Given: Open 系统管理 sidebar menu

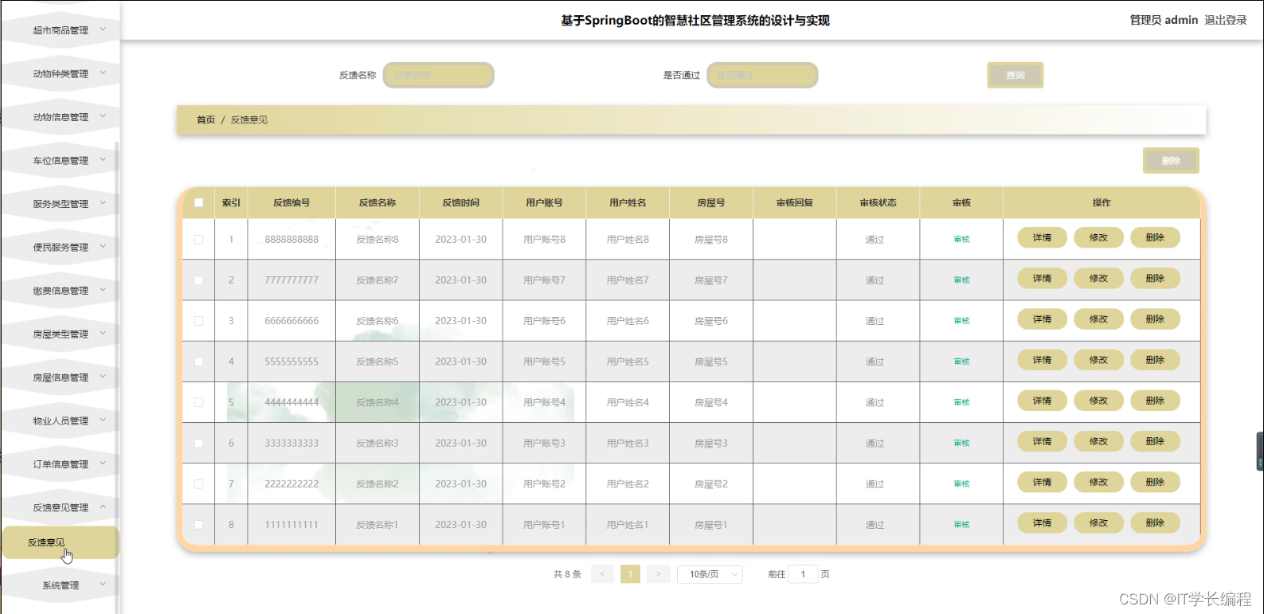Looking at the screenshot, I should [61, 585].
